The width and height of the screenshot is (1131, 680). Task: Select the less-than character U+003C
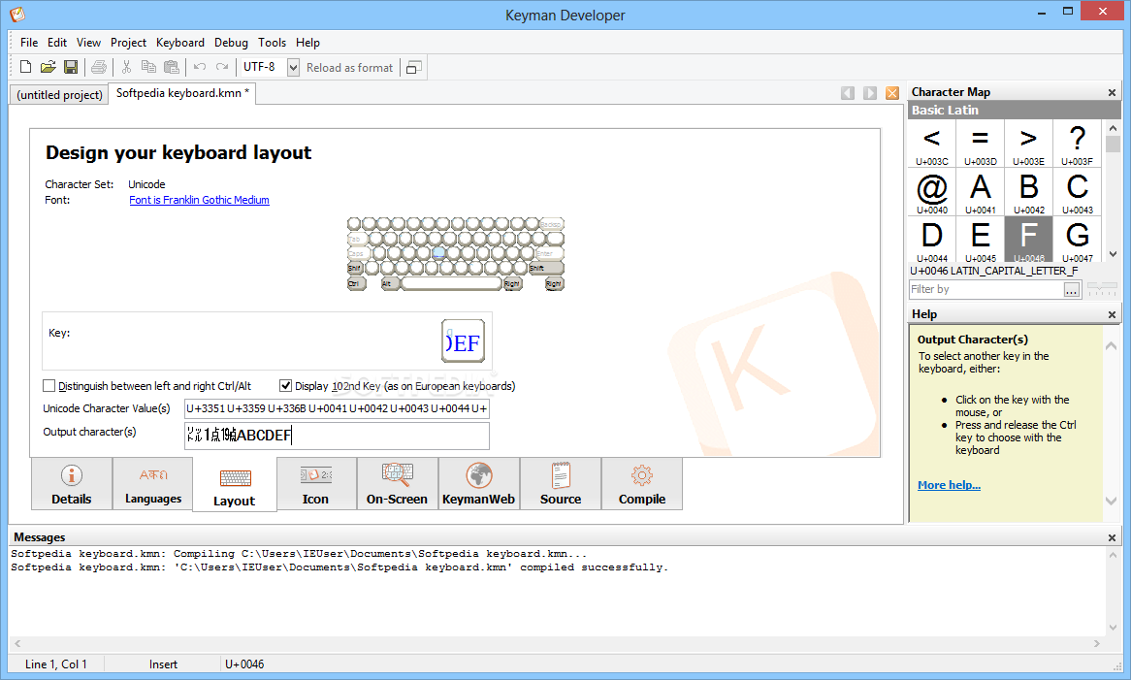pyautogui.click(x=932, y=144)
